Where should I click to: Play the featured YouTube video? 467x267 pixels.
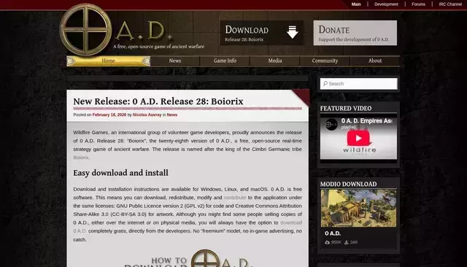[x=358, y=138]
